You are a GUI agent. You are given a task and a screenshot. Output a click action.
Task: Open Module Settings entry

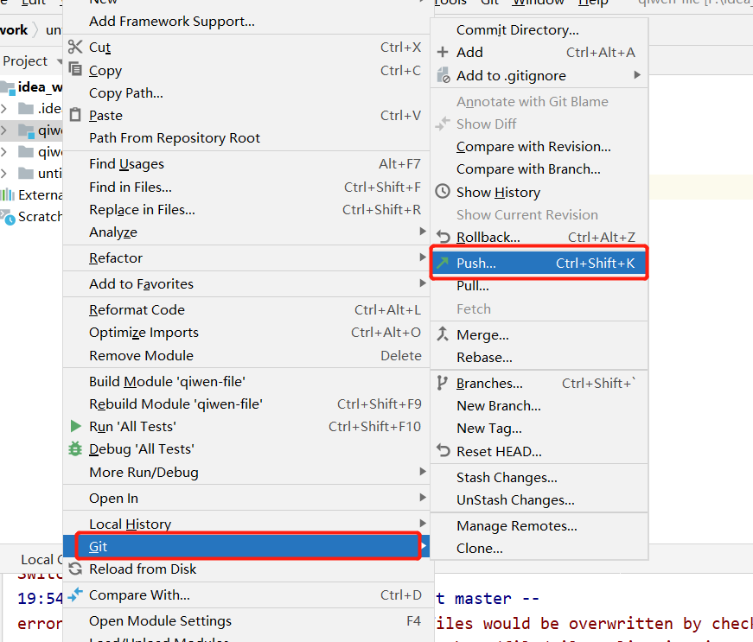coord(246,620)
